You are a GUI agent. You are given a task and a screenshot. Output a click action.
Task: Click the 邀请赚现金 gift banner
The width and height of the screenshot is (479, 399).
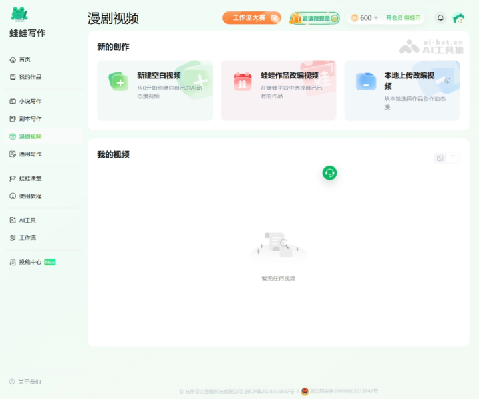point(314,19)
